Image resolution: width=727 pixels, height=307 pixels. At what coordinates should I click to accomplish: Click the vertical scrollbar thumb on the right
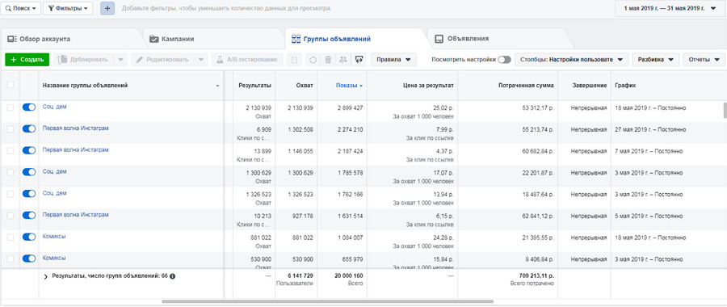coord(725,111)
